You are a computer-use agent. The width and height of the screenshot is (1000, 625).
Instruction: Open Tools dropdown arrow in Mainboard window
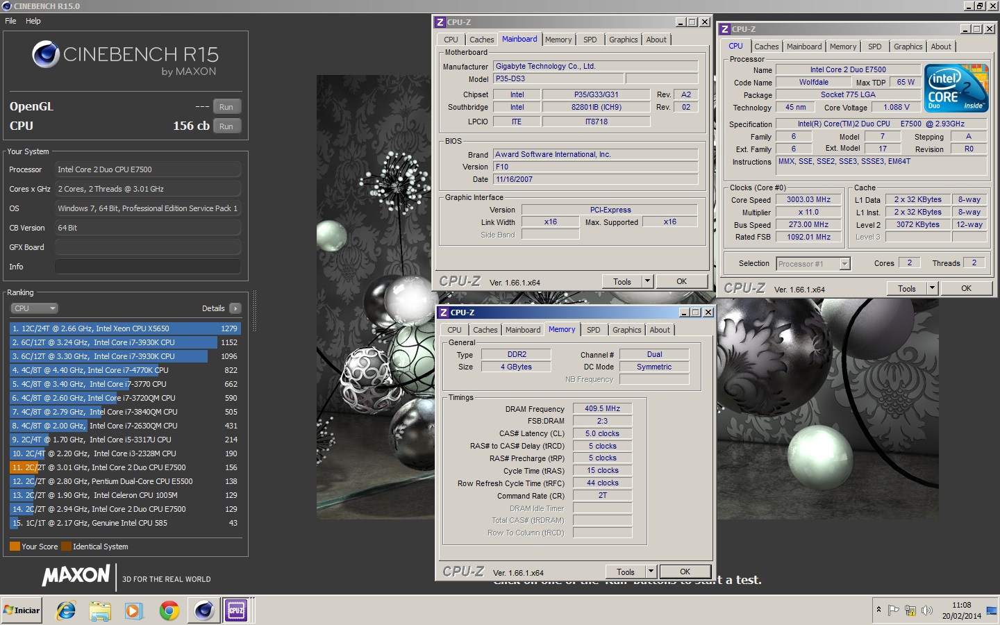pos(647,281)
